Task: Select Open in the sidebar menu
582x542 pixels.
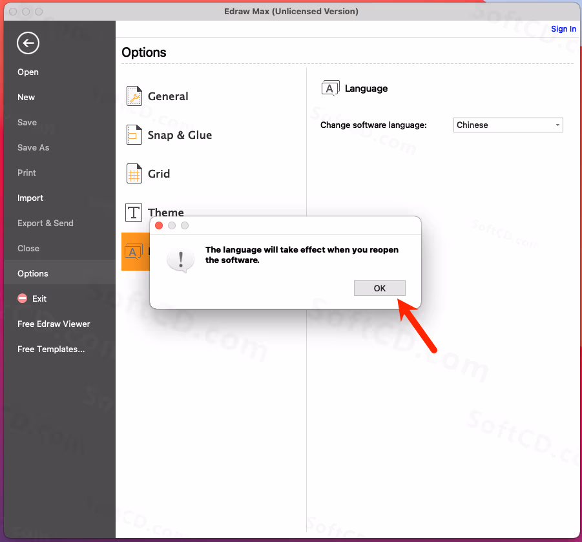Action: [28, 72]
